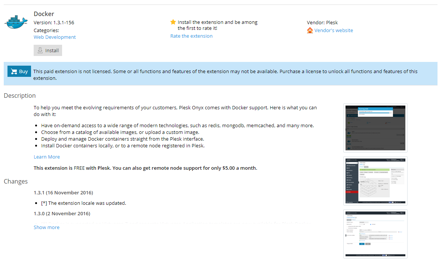This screenshot has width=442, height=263.
Task: Open the Running redis dialog screenshot thumbnail
Action: pos(375,128)
